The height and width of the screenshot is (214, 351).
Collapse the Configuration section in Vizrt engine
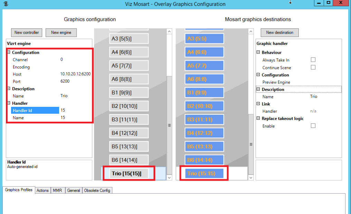9,52
